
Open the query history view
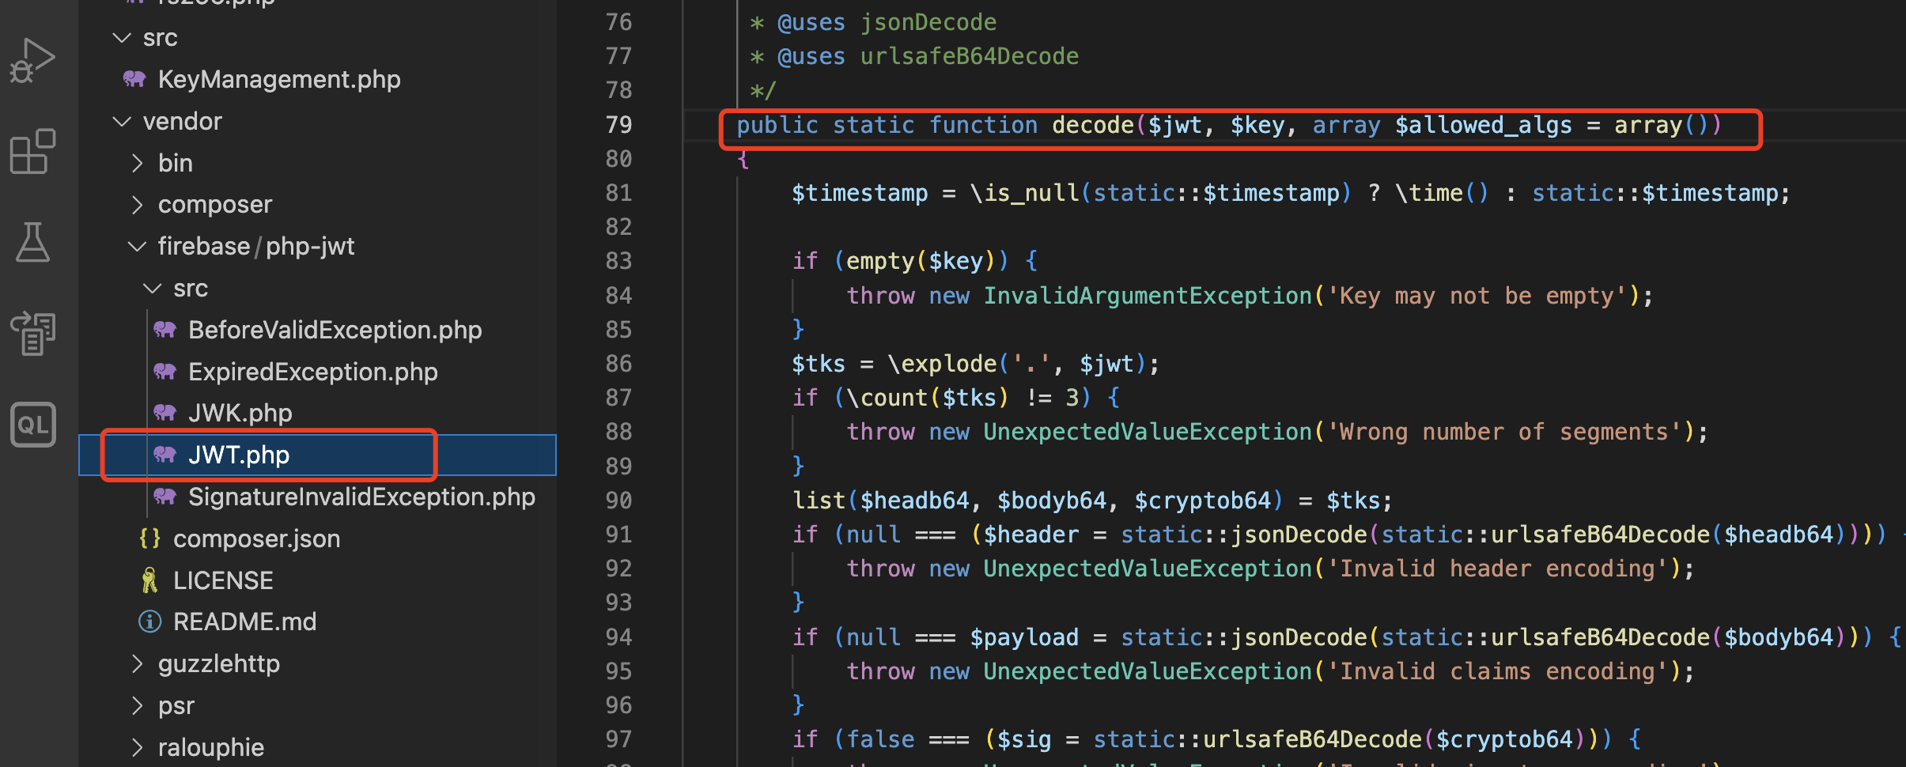[32, 332]
